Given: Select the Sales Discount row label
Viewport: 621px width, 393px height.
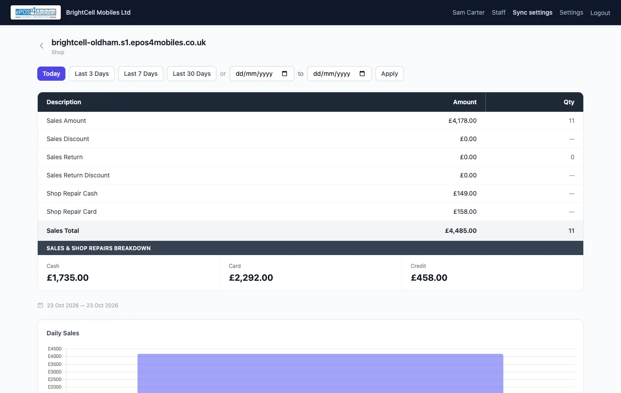Looking at the screenshot, I should (x=68, y=139).
